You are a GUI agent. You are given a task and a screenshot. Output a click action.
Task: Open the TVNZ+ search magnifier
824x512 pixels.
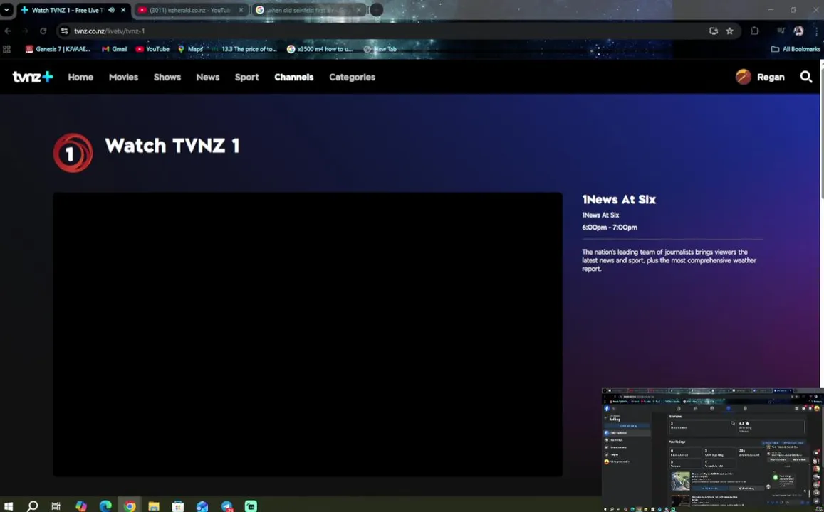[805, 77]
